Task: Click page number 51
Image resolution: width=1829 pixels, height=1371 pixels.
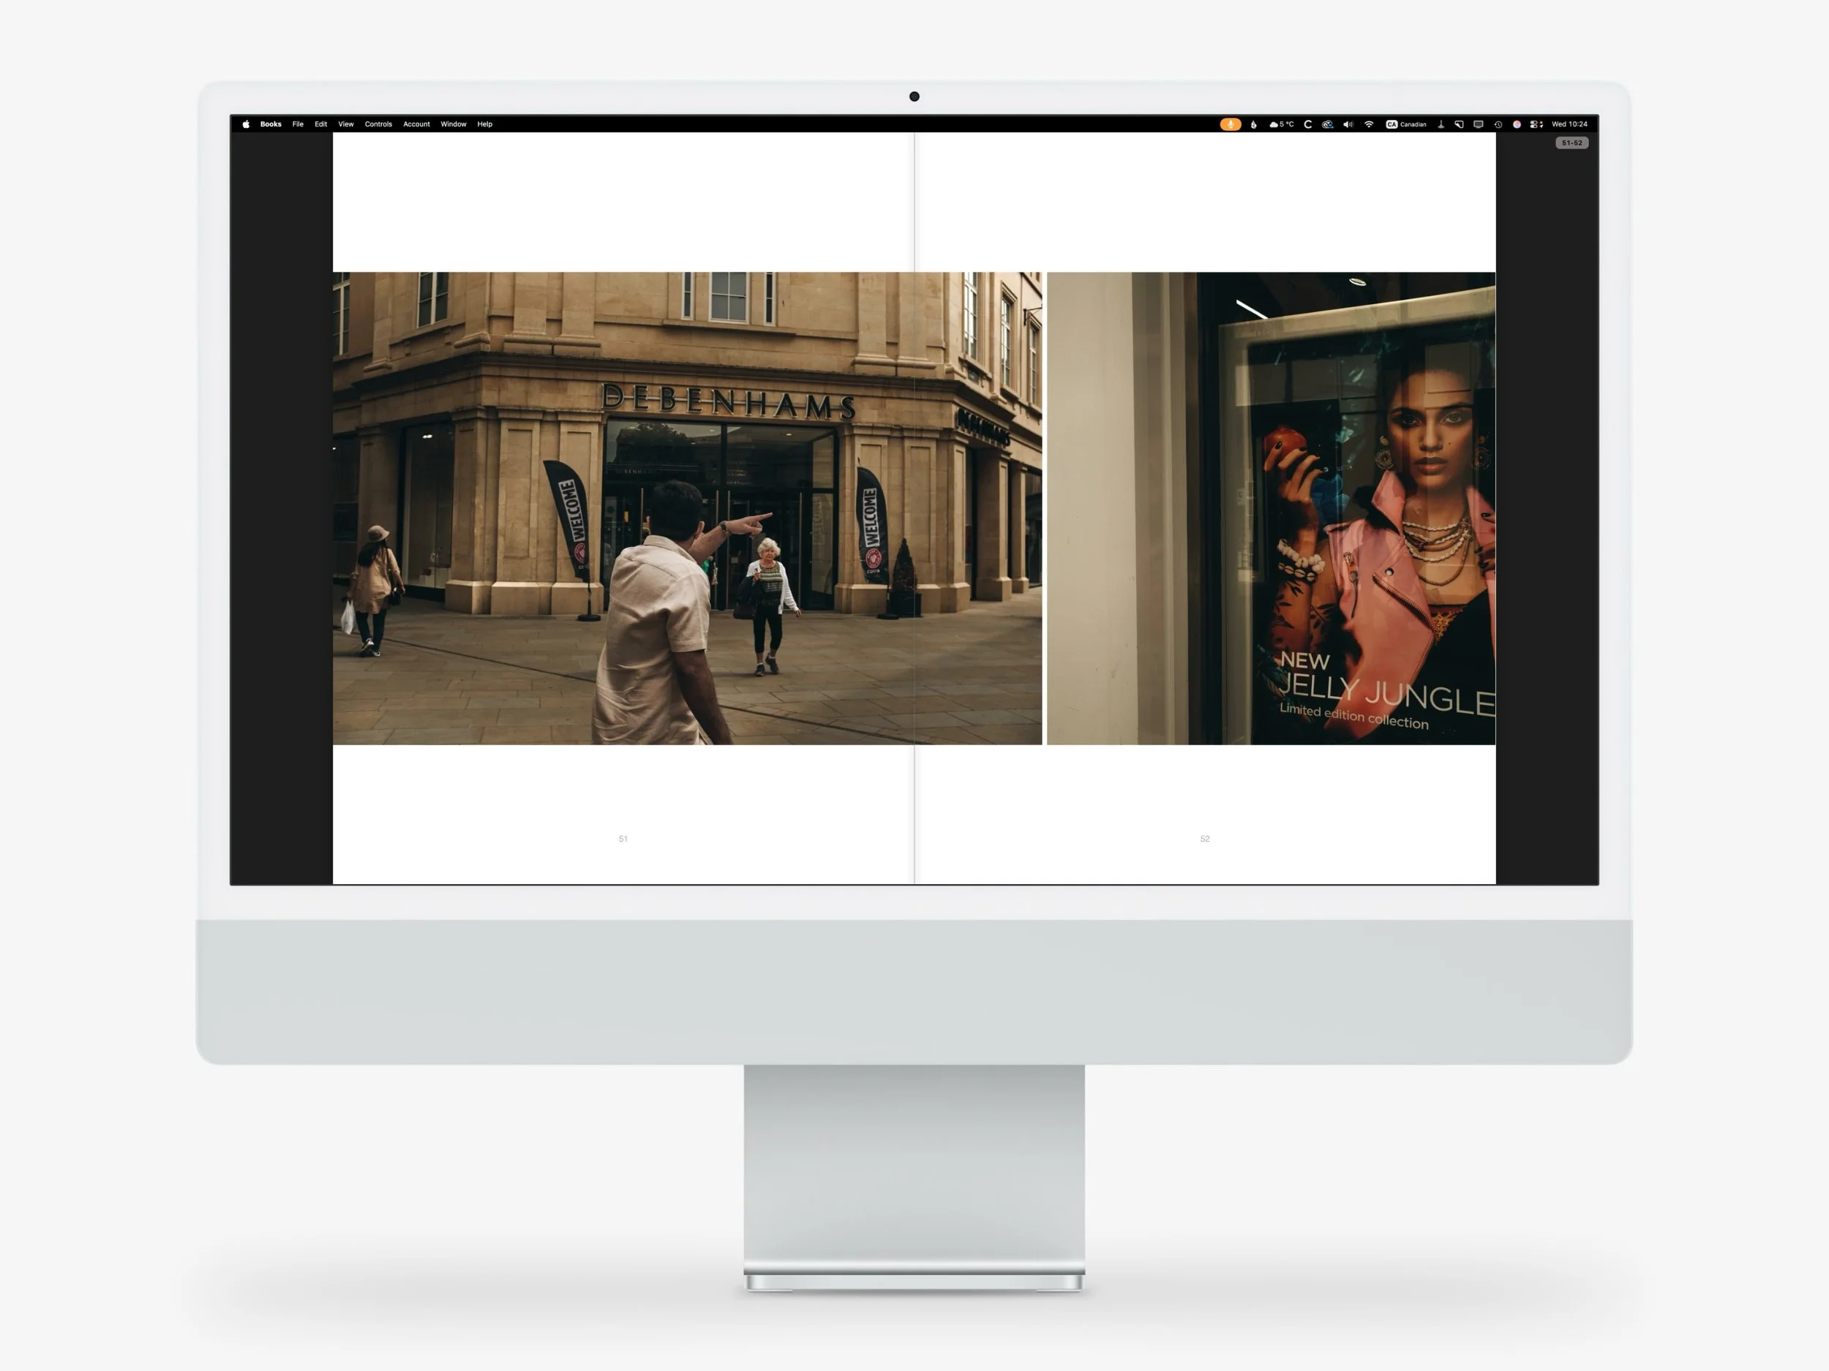Action: [x=623, y=839]
